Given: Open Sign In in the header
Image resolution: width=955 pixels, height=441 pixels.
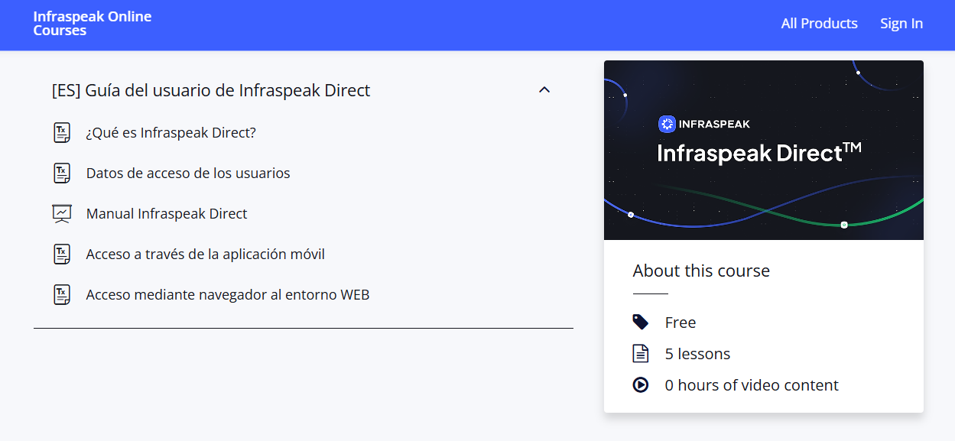Looking at the screenshot, I should click(901, 24).
